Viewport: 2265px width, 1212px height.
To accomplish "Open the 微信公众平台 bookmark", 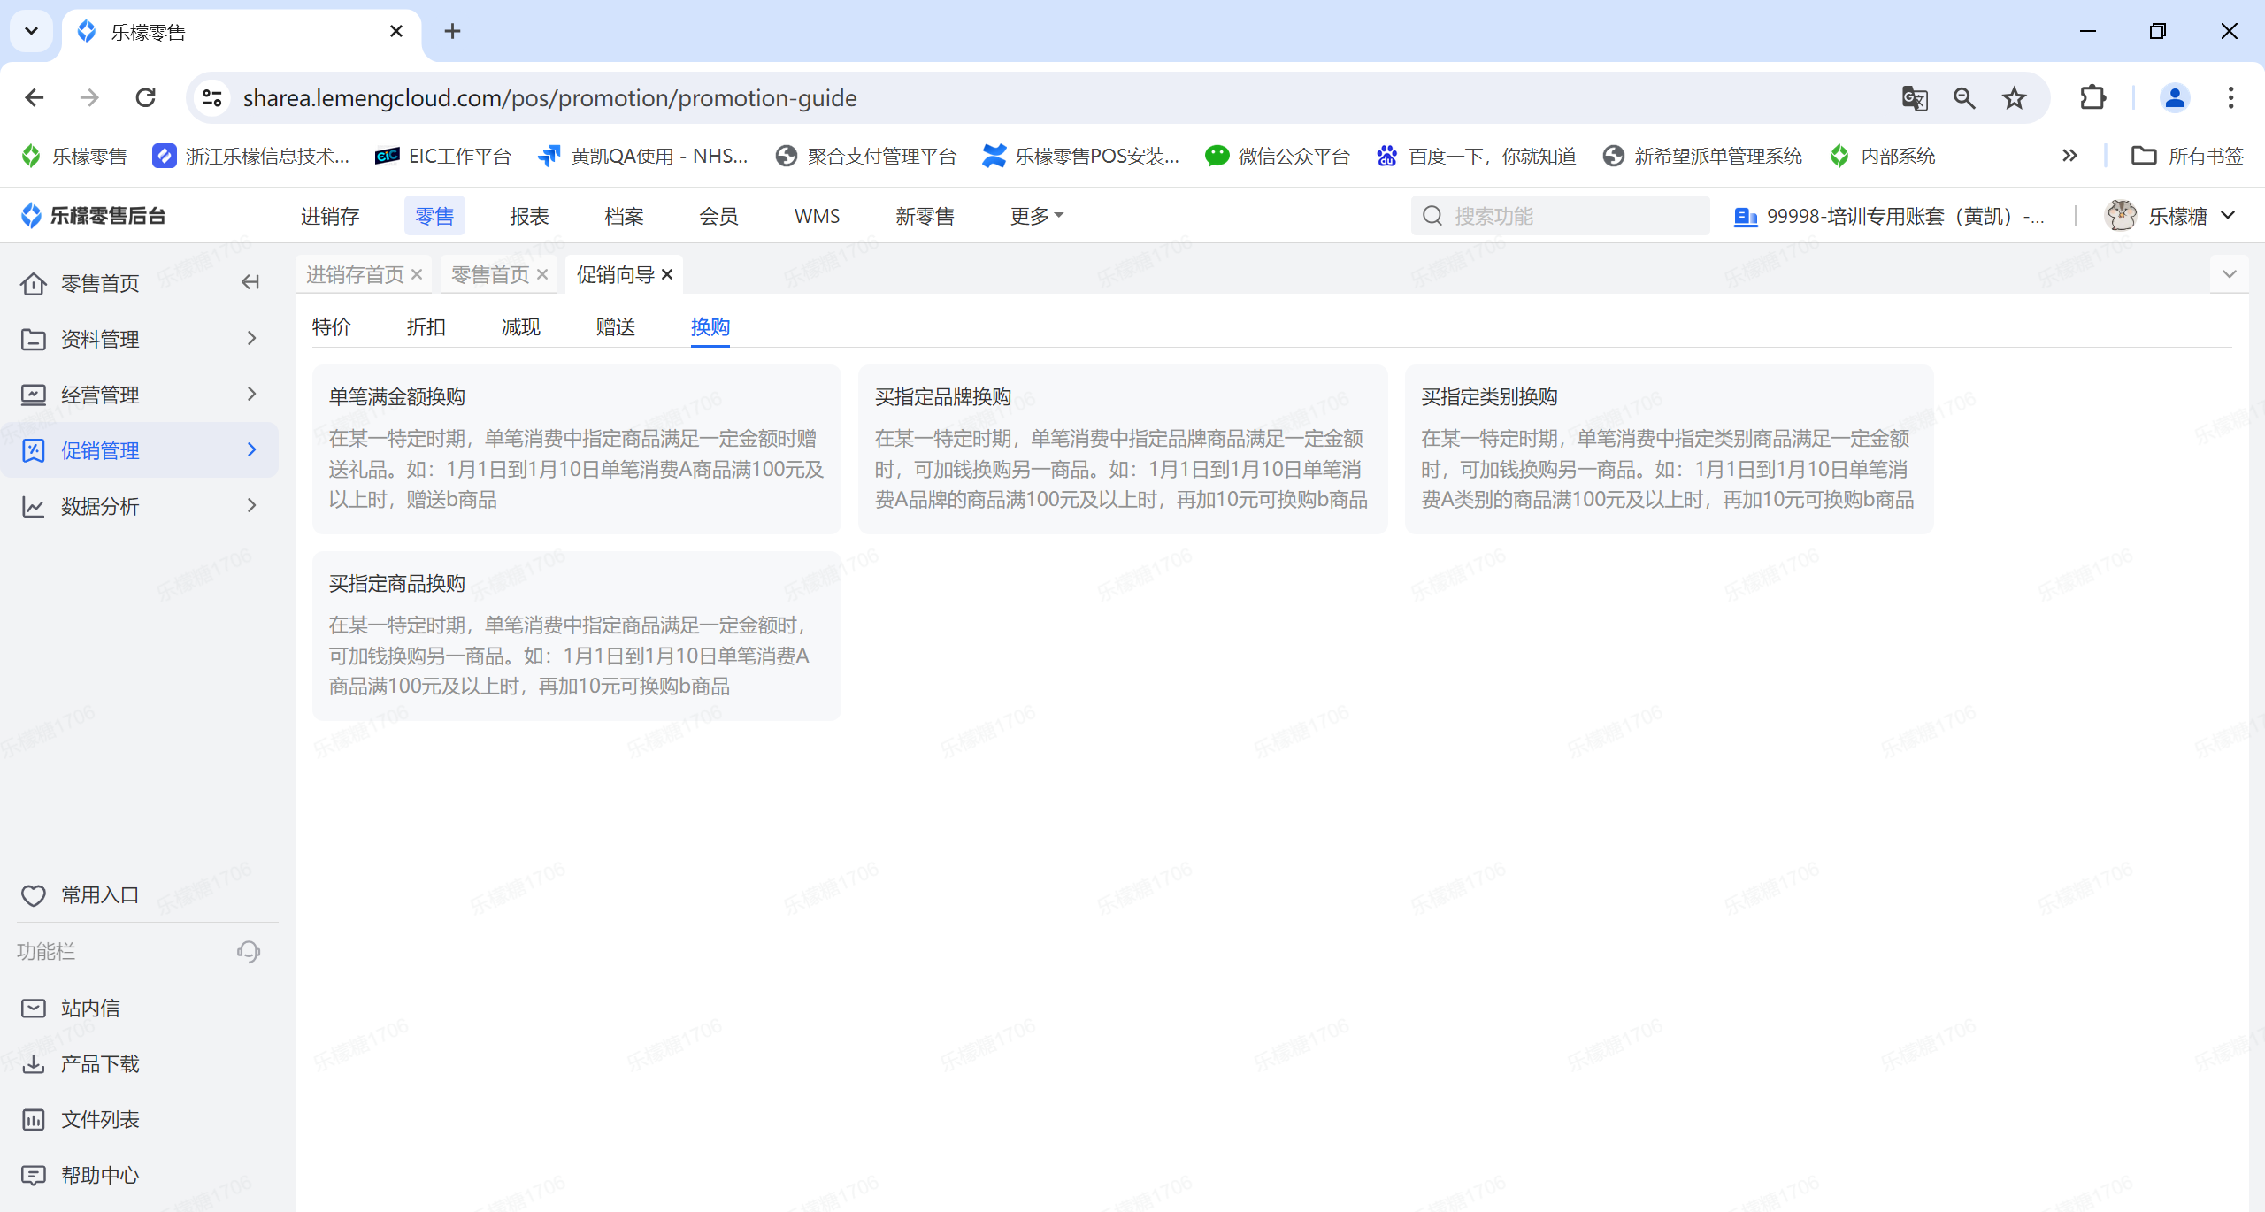I will coord(1278,156).
